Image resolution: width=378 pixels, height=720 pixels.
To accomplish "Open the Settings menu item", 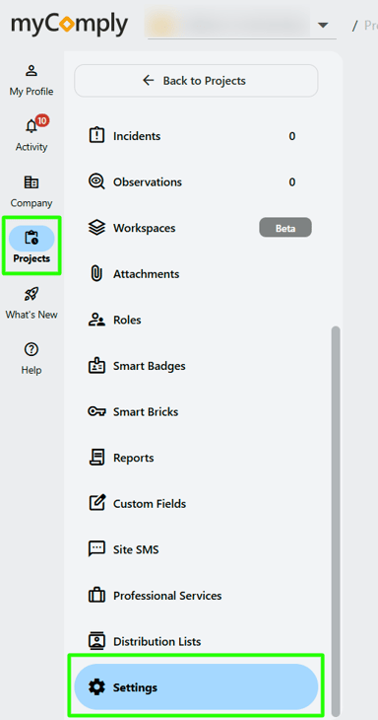I will (196, 687).
